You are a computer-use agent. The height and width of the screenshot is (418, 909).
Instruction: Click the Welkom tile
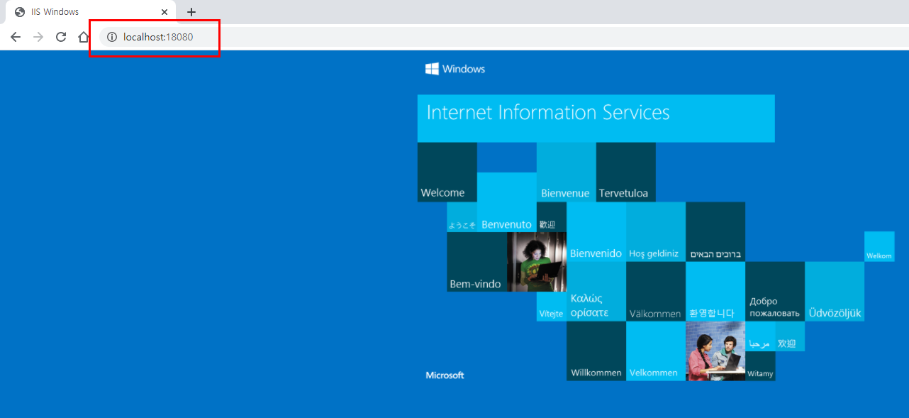(x=879, y=247)
